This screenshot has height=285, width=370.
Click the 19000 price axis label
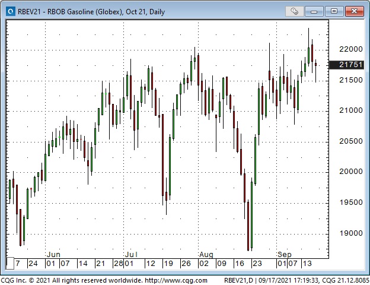[350, 233]
